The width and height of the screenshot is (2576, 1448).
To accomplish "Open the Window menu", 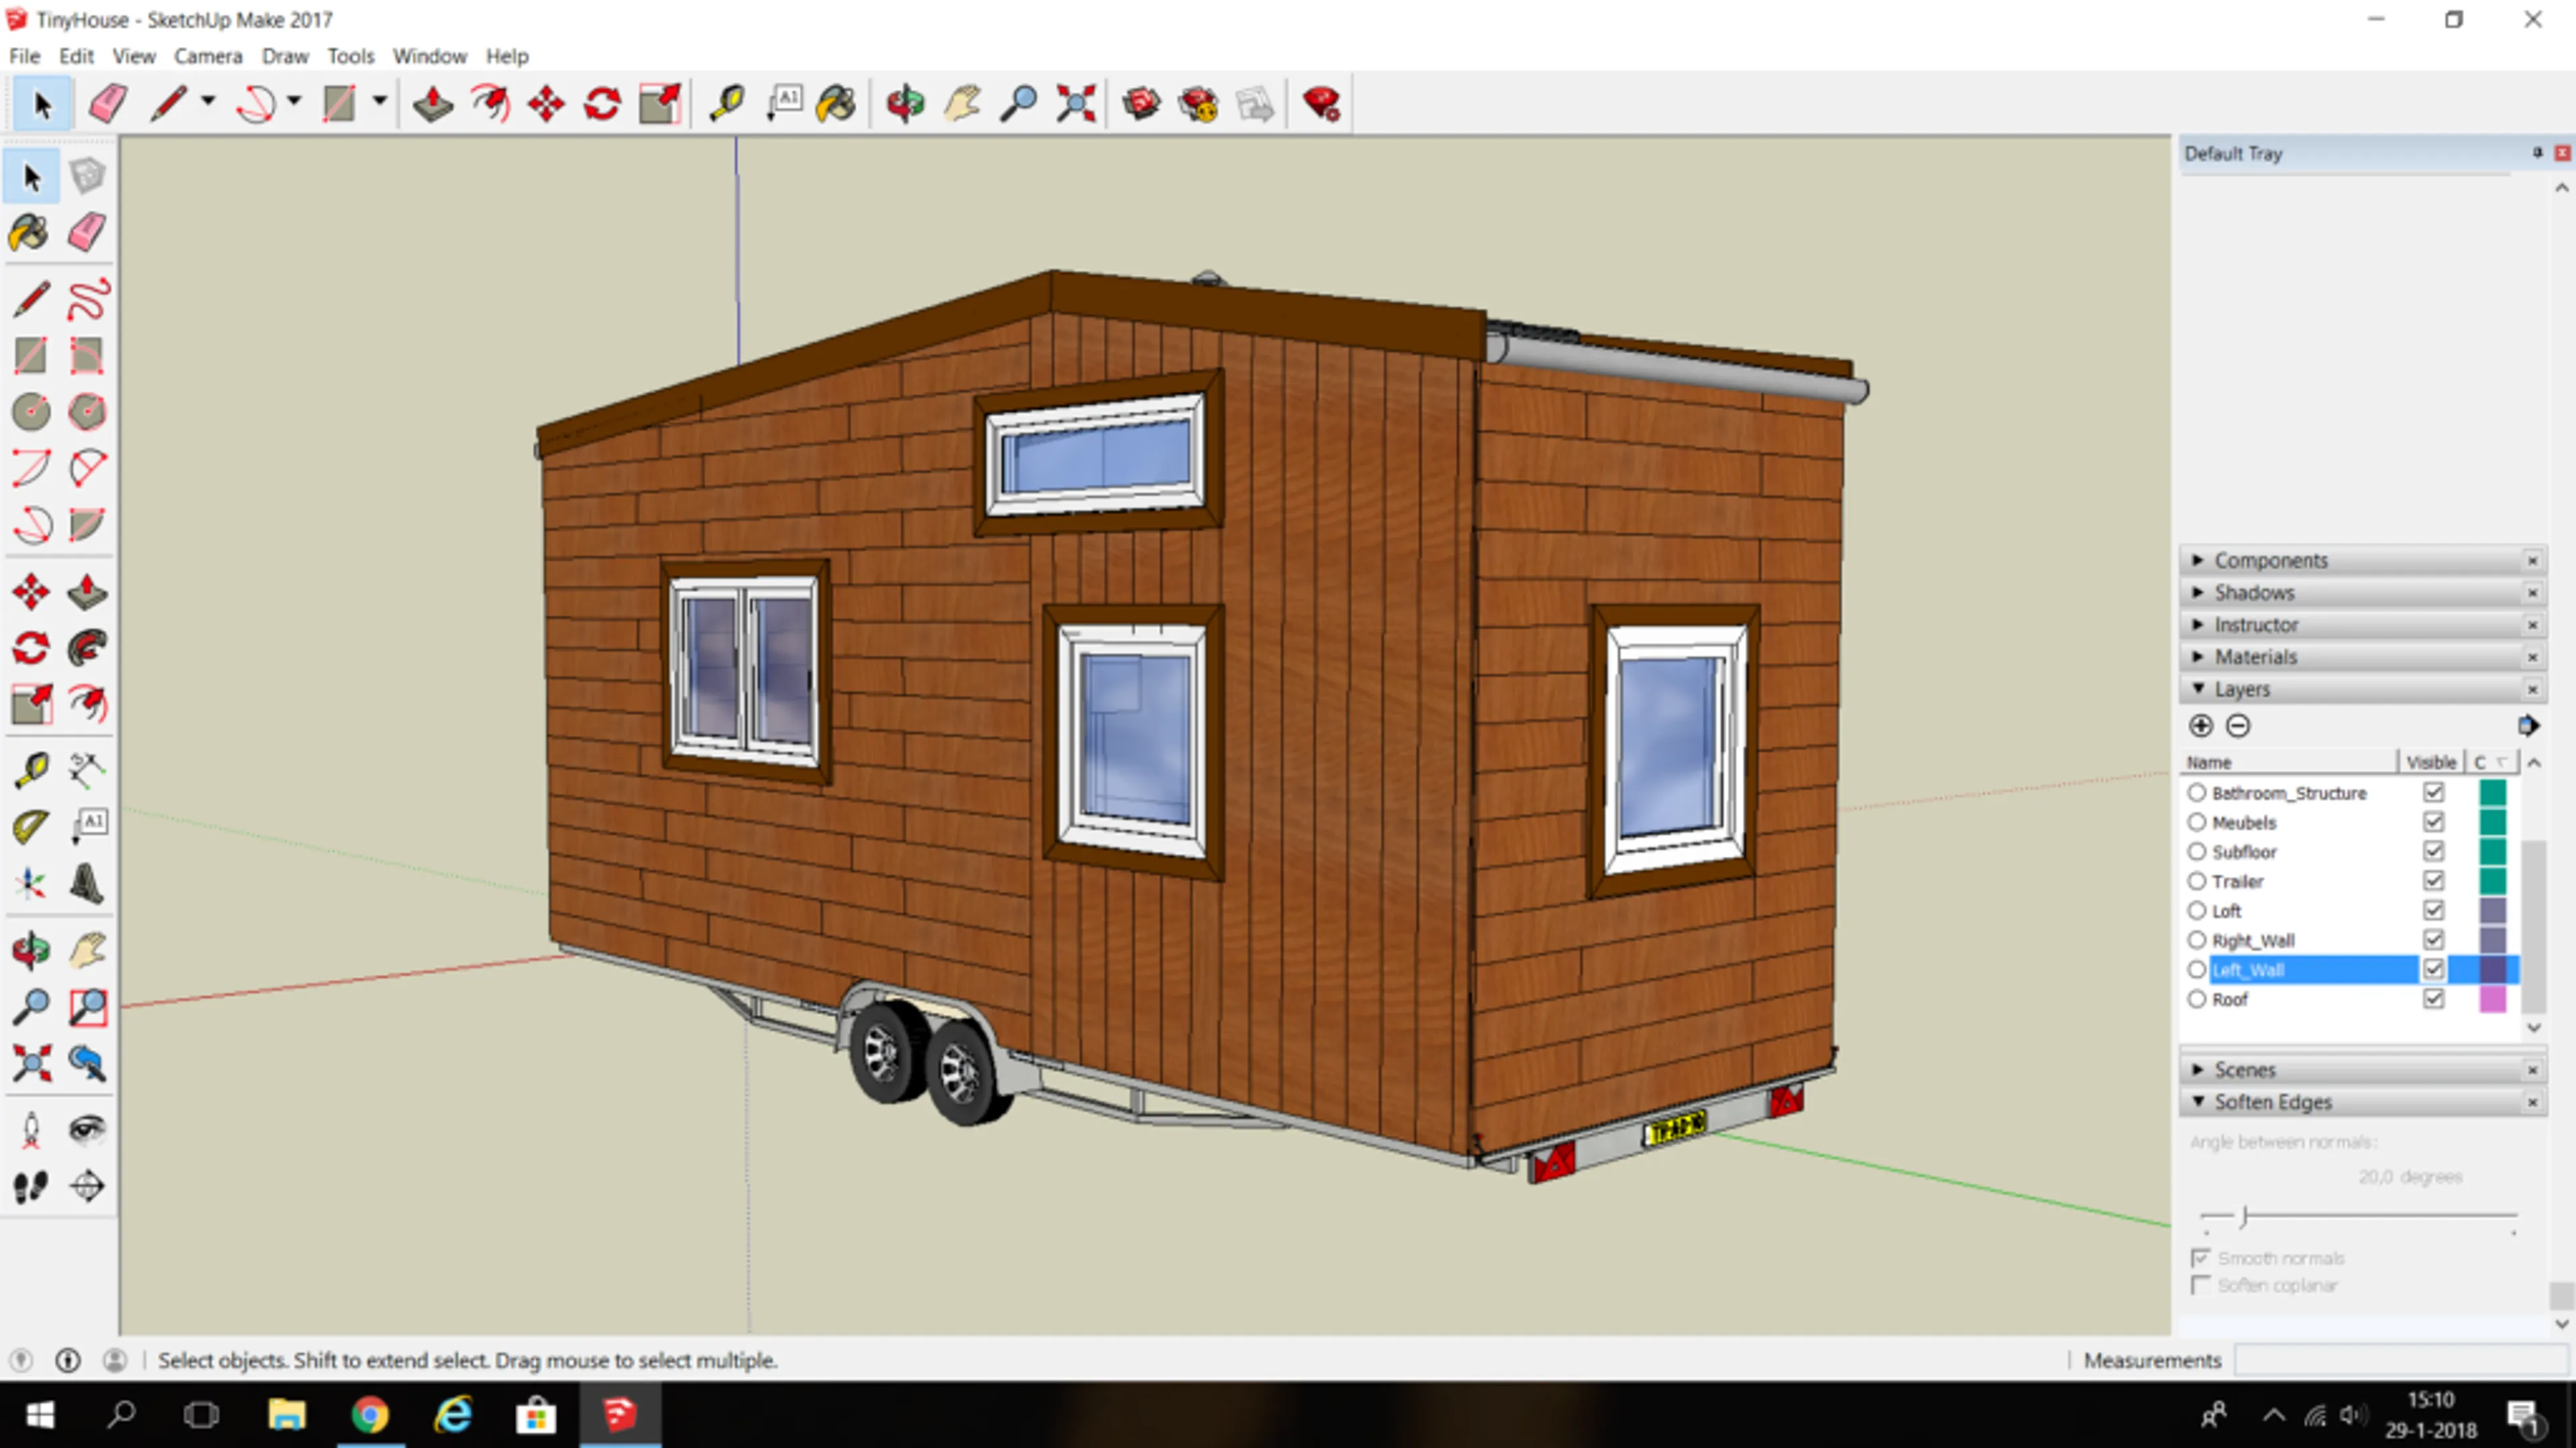I will [429, 56].
